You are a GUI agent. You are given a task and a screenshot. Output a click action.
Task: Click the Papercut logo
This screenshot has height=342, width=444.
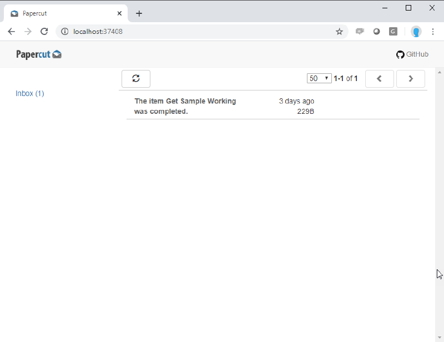point(39,54)
